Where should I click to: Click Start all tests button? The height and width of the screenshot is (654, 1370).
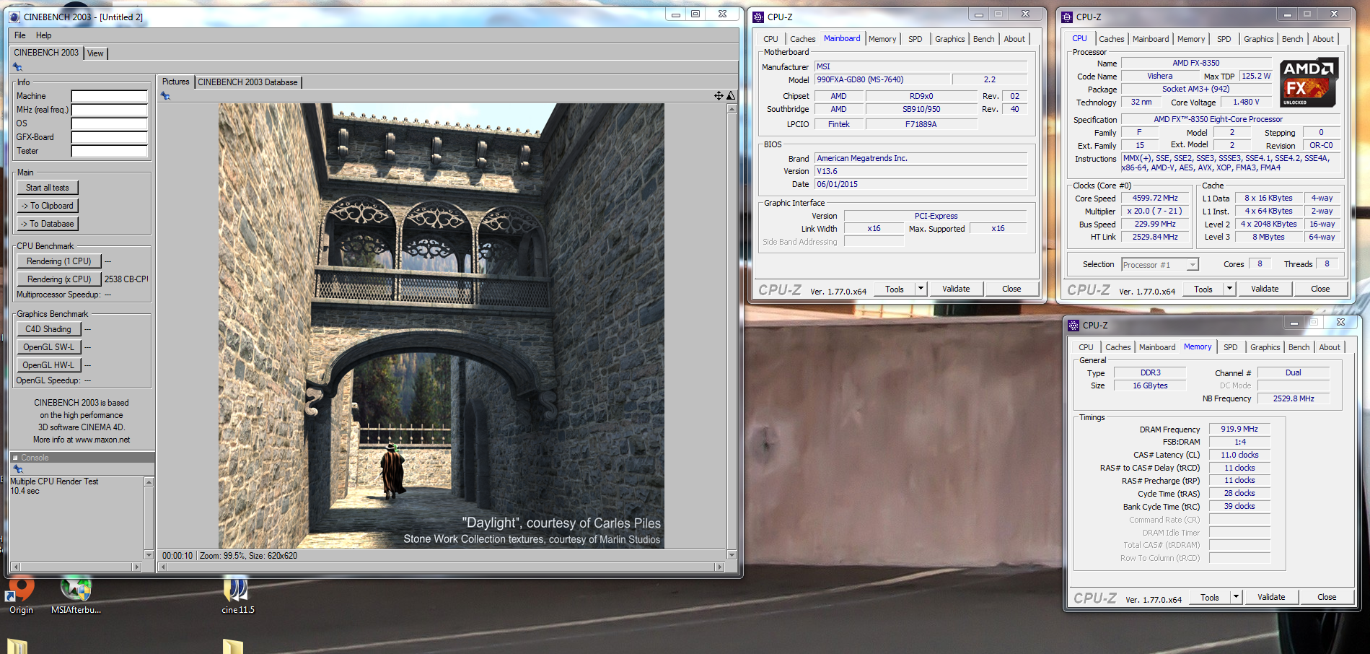coord(47,188)
